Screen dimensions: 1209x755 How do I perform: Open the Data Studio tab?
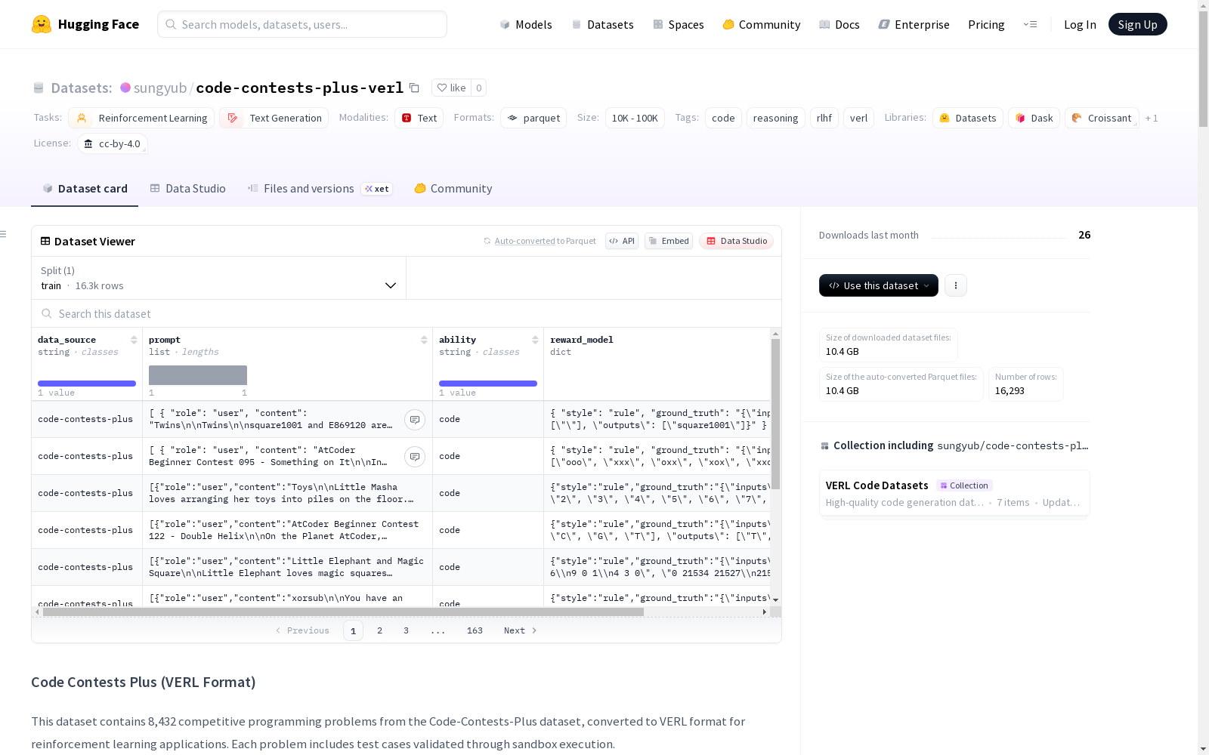[x=188, y=189]
